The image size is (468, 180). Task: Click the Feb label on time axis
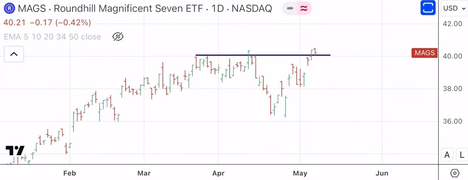coord(69,173)
